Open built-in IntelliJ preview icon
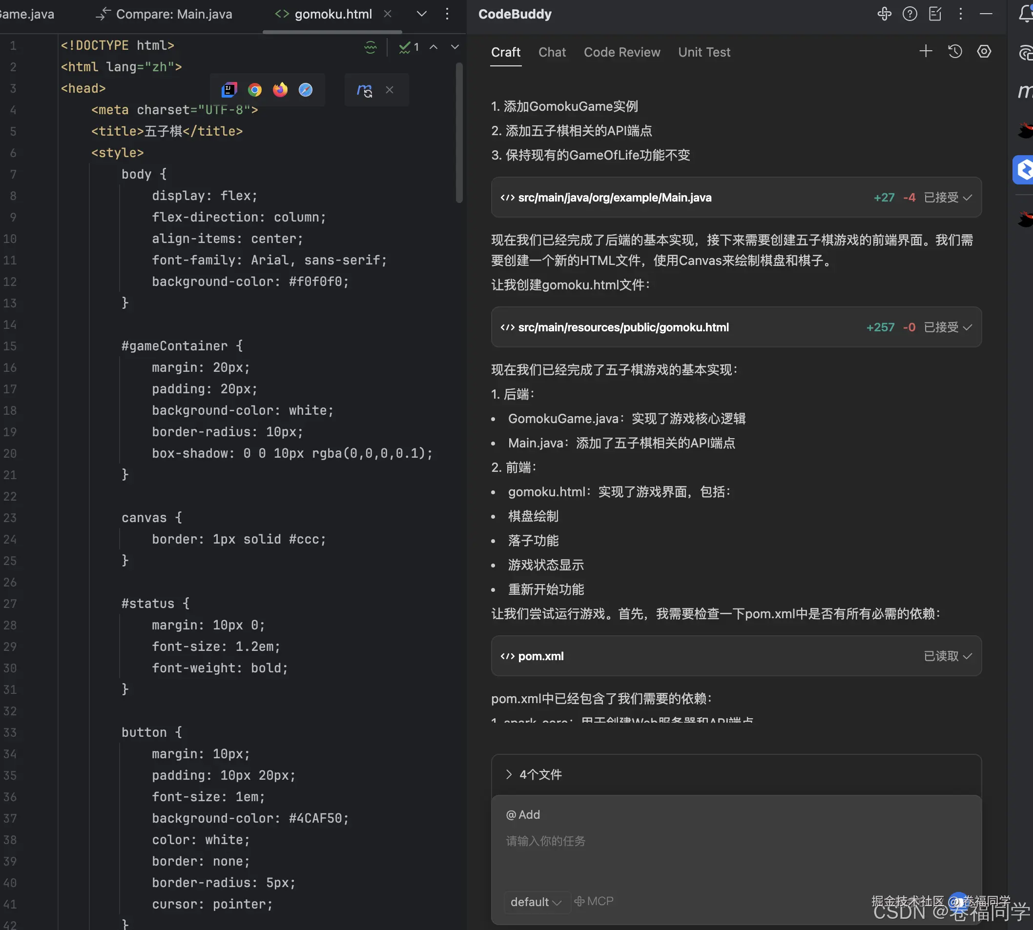 tap(229, 90)
